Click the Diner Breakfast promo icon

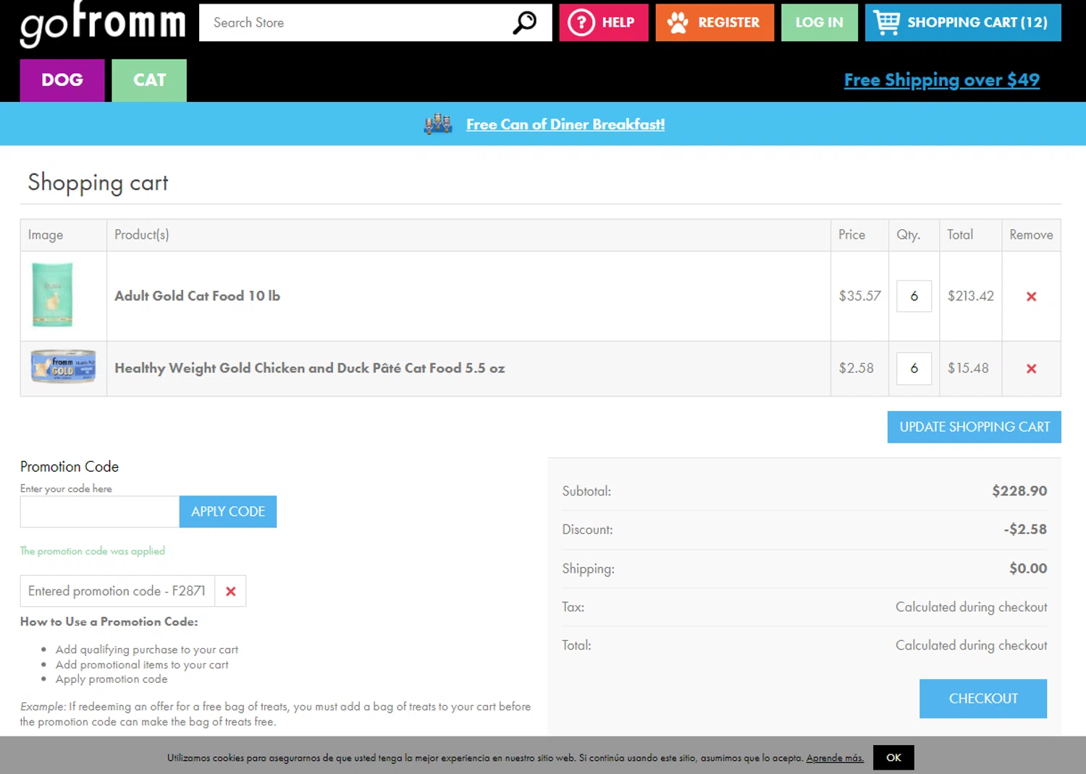point(438,124)
